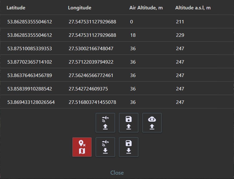Select the last waypoint row 53.869433128026564
The height and width of the screenshot is (179, 234).
[x=31, y=102]
